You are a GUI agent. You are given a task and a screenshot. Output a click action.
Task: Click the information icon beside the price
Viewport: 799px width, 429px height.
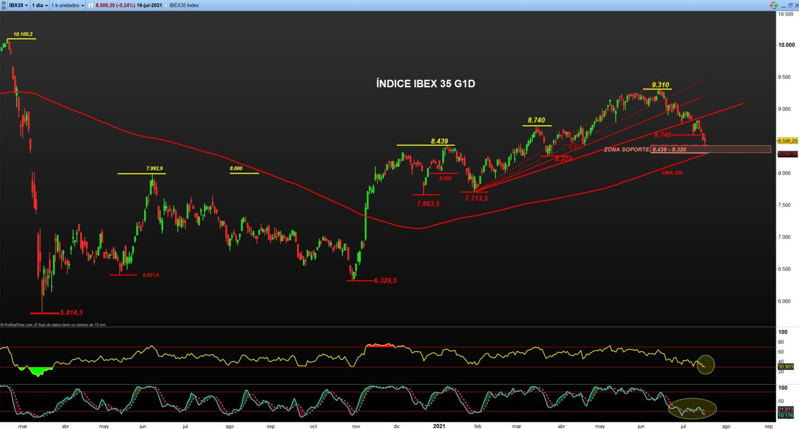pos(91,6)
